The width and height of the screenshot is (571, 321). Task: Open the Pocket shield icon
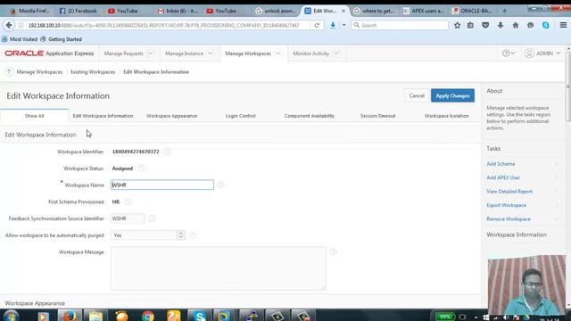485,25
